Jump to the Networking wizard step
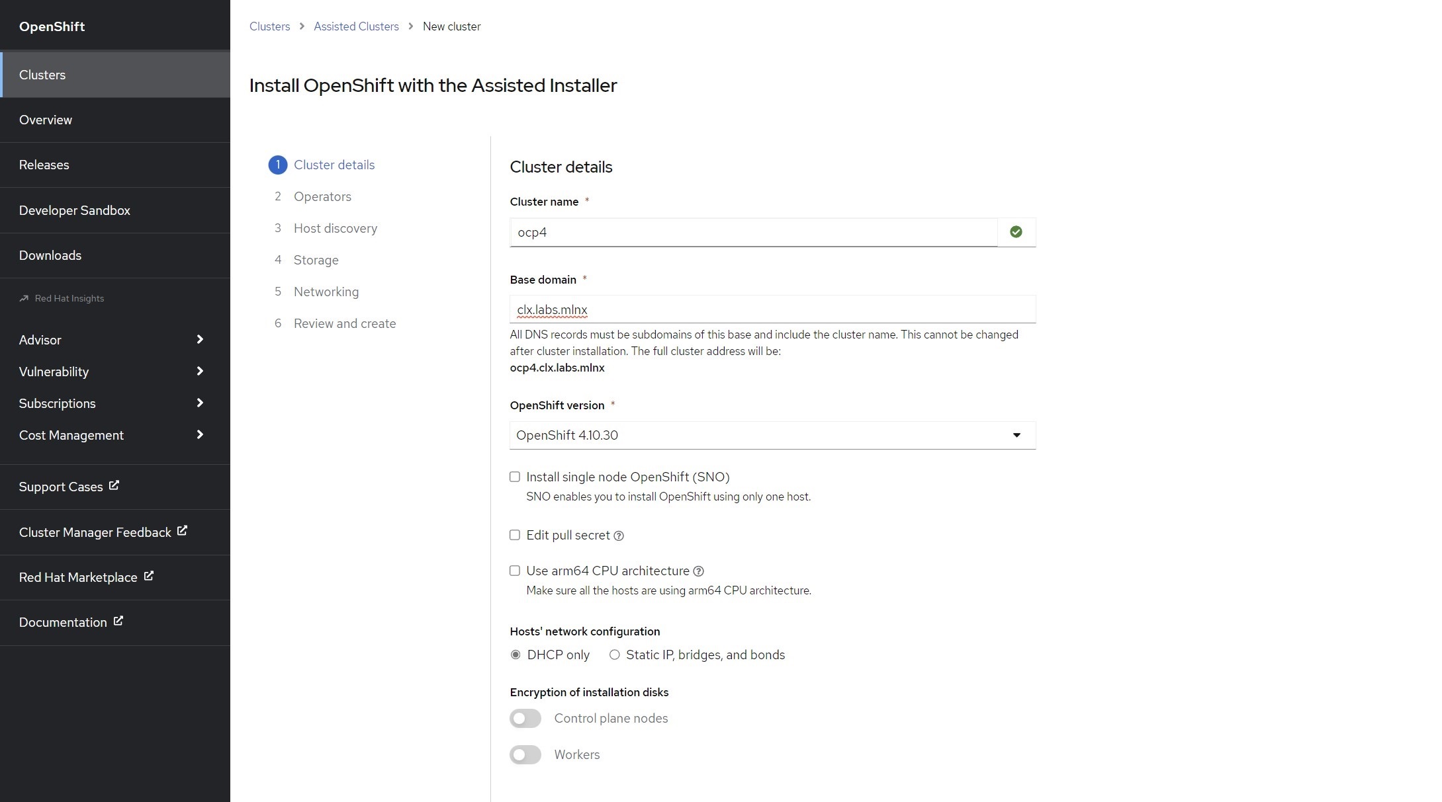 point(326,292)
